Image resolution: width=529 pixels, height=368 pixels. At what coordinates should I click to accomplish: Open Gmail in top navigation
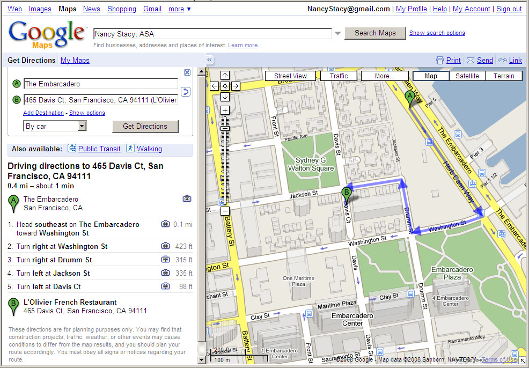(x=152, y=9)
